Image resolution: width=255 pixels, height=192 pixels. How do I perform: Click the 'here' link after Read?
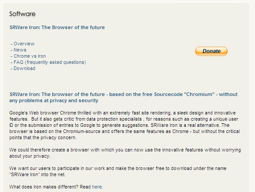[97, 187]
